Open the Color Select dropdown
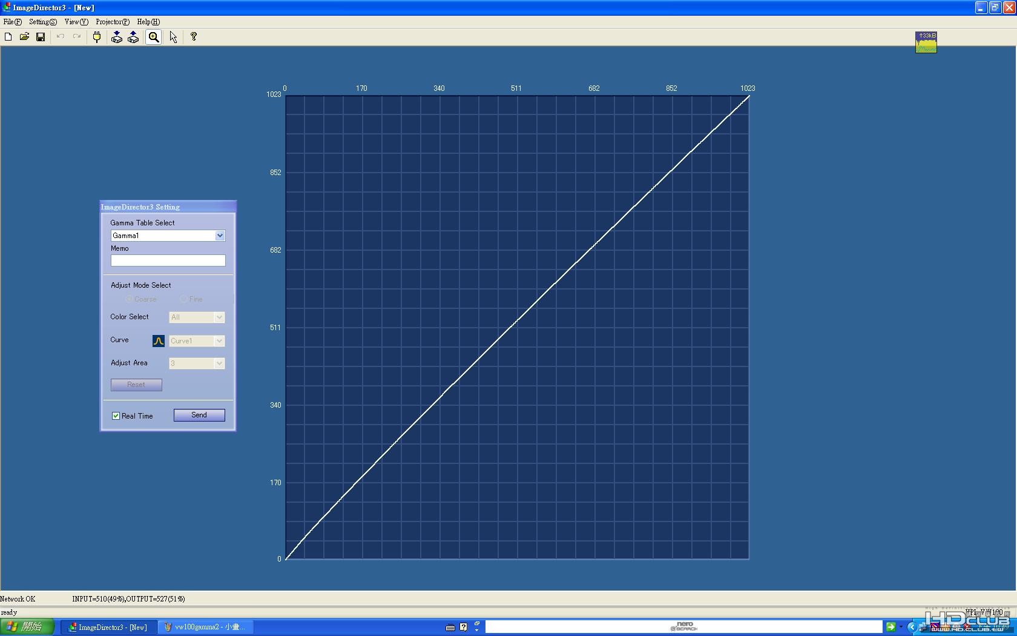 point(197,317)
